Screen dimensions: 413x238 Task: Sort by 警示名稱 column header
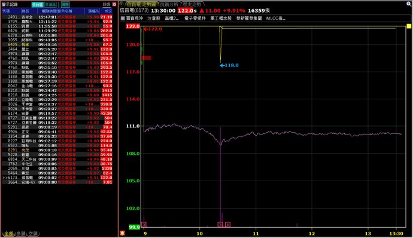[x=71, y=11]
